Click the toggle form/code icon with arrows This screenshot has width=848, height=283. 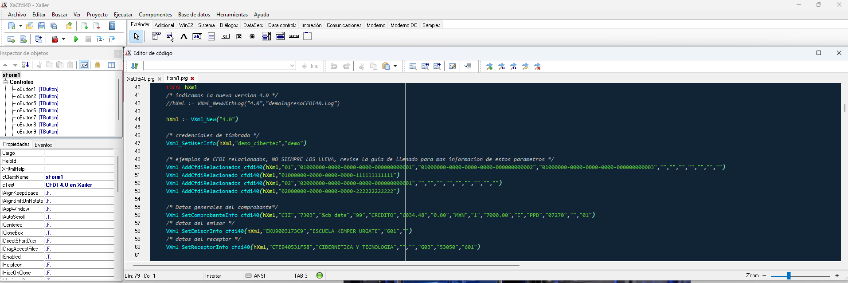click(39, 39)
